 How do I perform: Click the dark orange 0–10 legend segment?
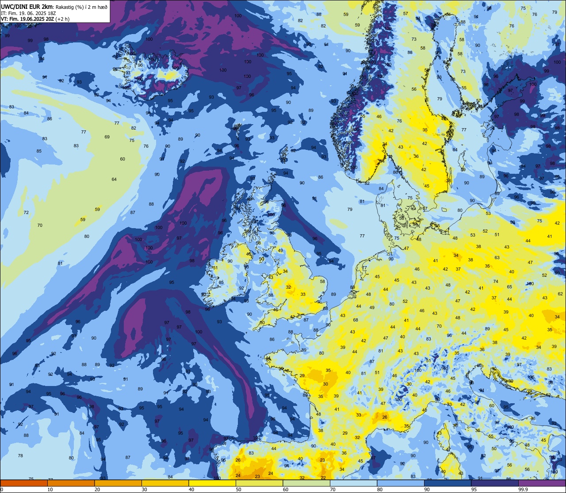click(x=24, y=483)
